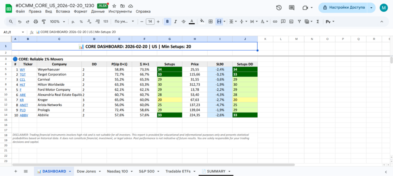View the document cloud status

pos(130,6)
